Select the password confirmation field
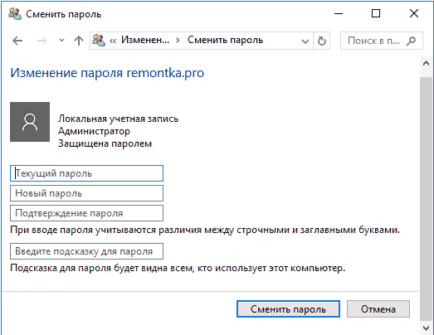This screenshot has width=434, height=335. [x=86, y=213]
